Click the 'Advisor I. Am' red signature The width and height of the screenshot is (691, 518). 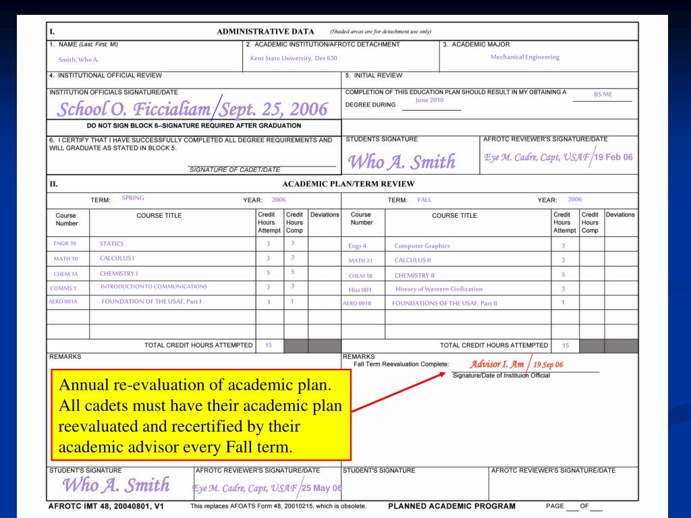(x=497, y=364)
